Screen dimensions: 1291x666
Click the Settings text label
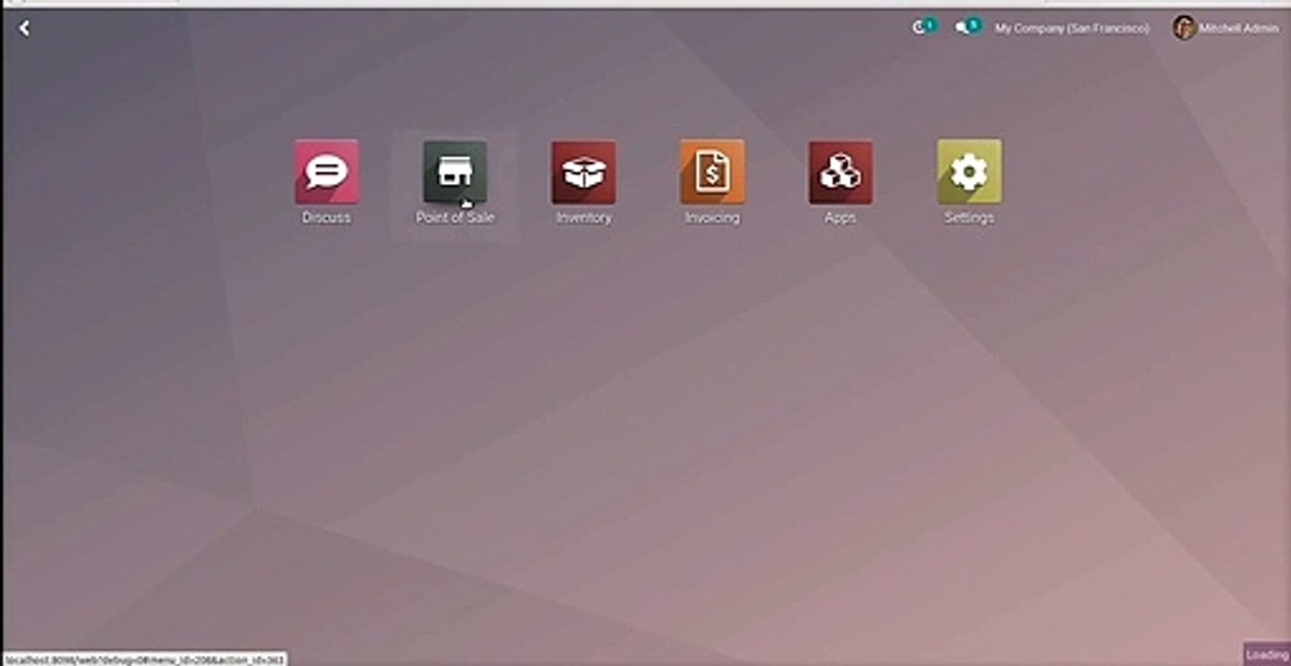(969, 217)
